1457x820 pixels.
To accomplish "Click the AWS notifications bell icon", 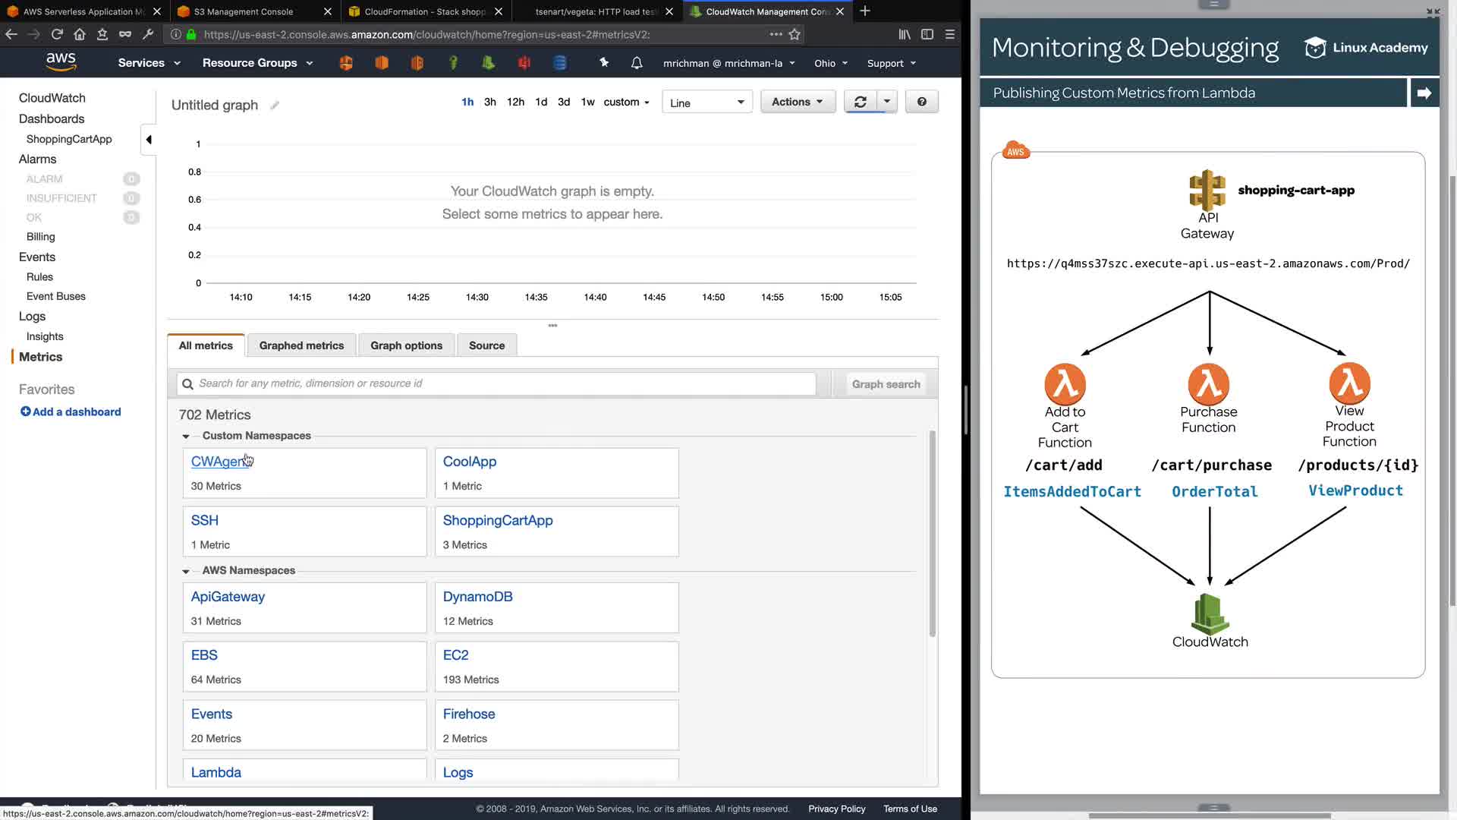I will [x=637, y=63].
